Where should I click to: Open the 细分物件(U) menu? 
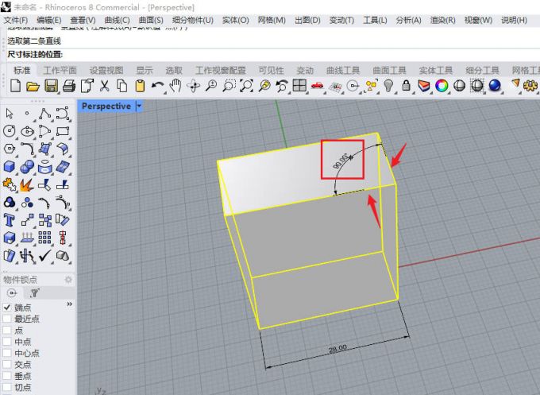[x=193, y=21]
